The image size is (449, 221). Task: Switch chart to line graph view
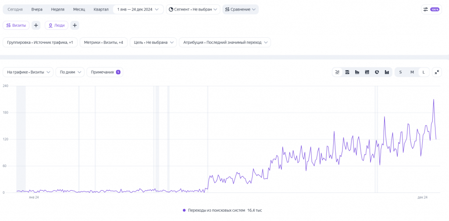[x=337, y=72]
